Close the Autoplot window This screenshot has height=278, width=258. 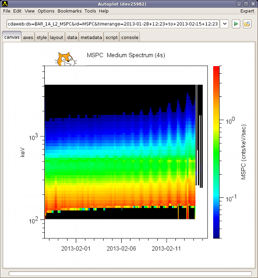[x=253, y=3]
